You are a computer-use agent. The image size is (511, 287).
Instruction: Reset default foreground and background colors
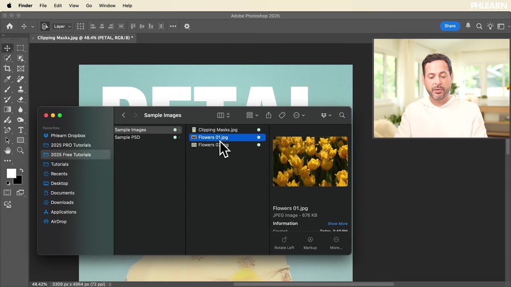point(8,183)
